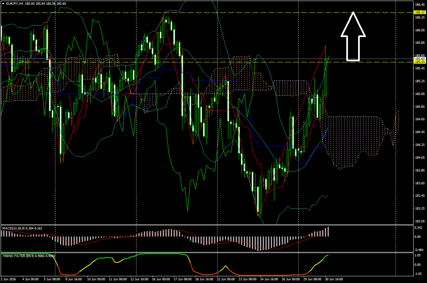Image resolution: width=427 pixels, height=283 pixels.
Task: Click the 12 Jun 16:00 time label
Action: [139, 279]
